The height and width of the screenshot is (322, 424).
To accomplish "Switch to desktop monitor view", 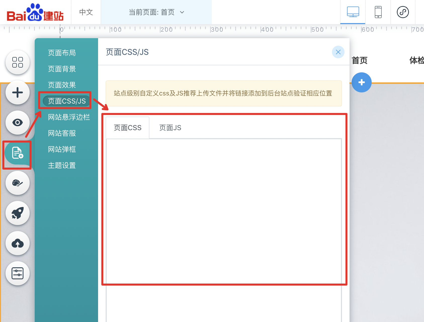I will click(353, 12).
